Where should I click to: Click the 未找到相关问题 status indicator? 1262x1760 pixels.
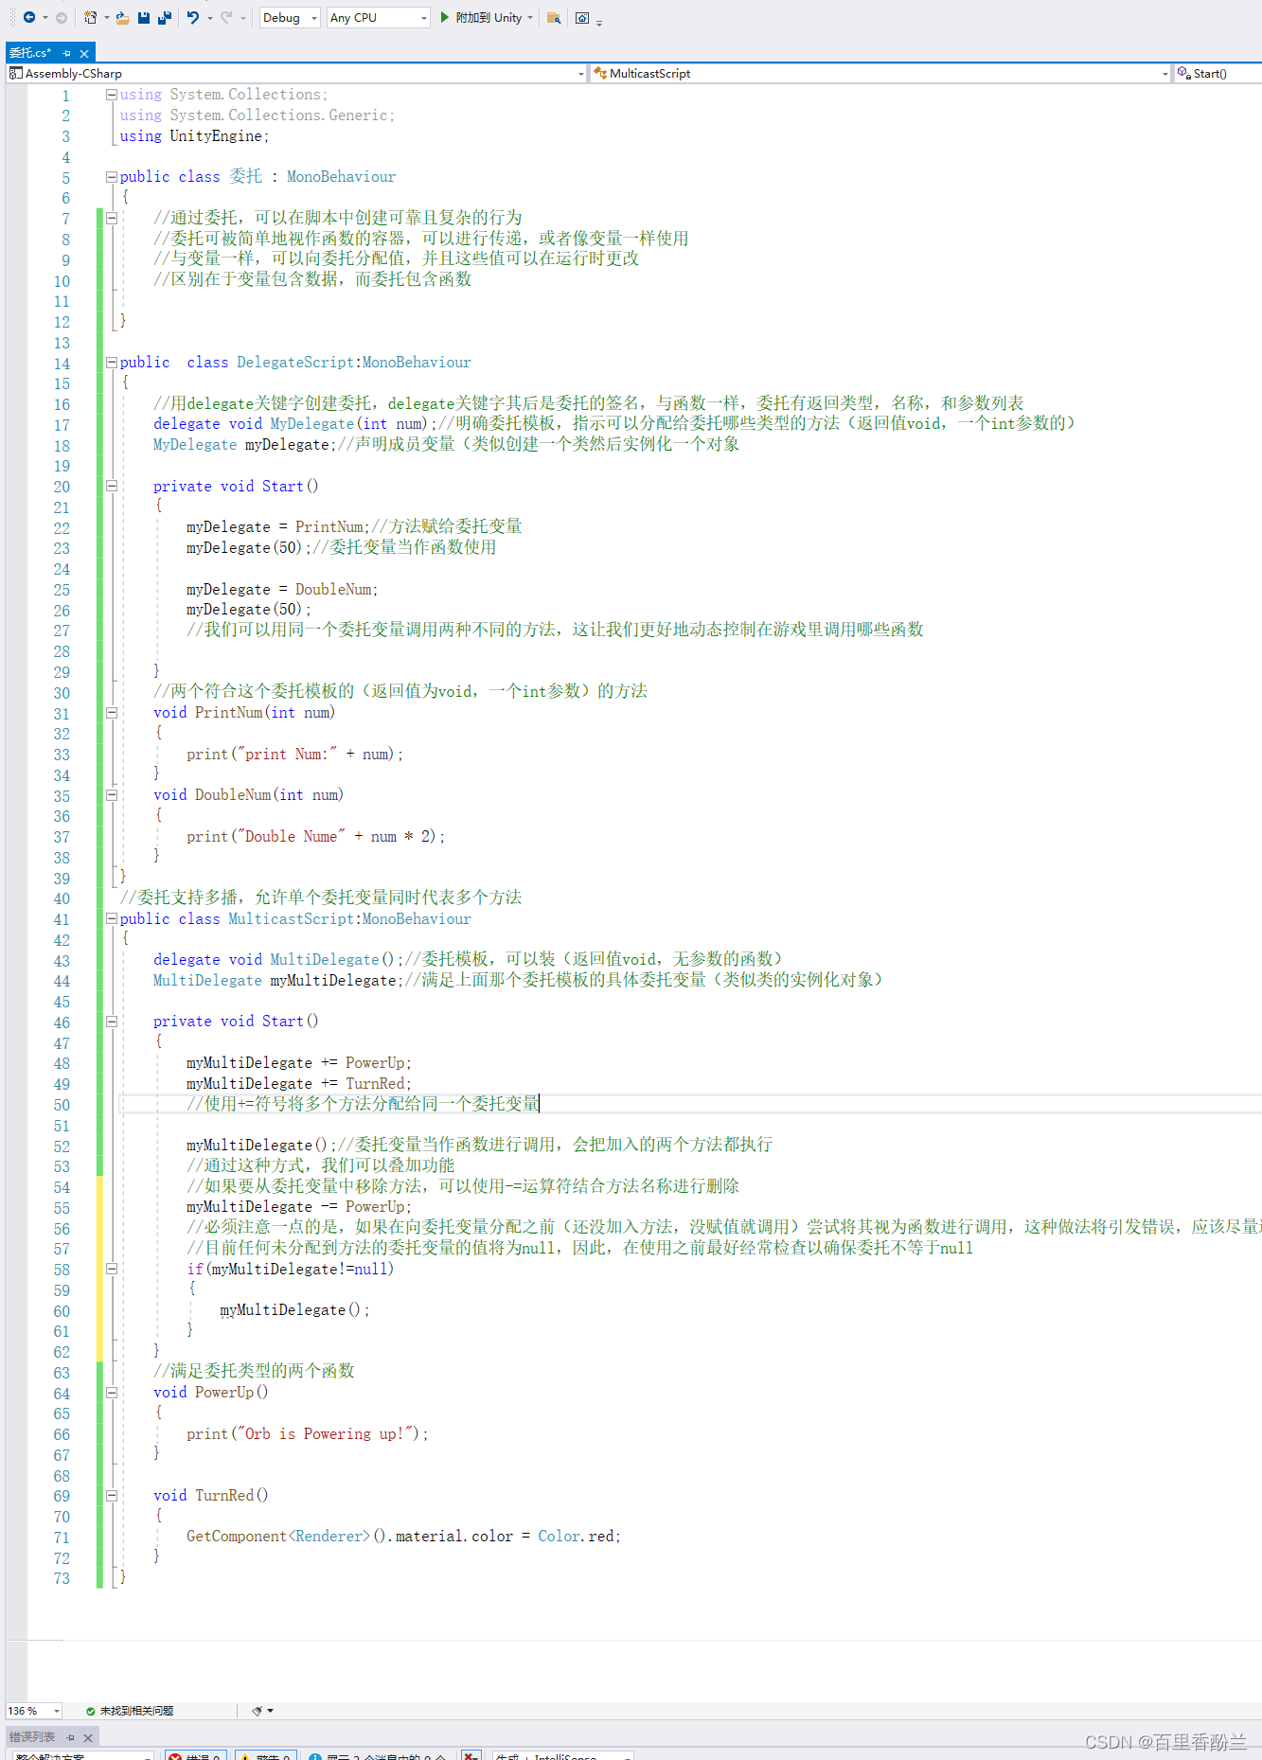130,1711
